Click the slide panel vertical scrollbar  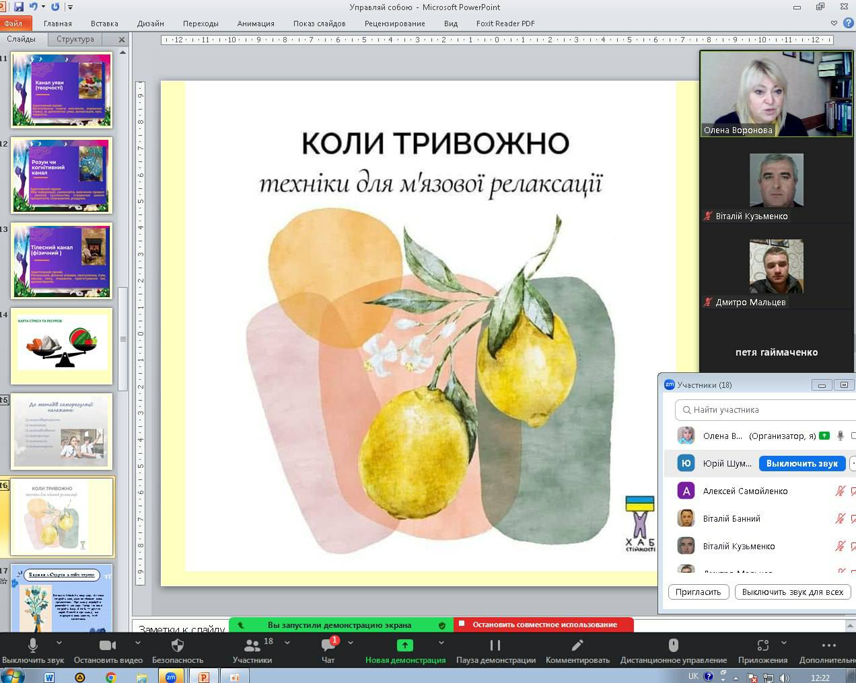tap(122, 339)
